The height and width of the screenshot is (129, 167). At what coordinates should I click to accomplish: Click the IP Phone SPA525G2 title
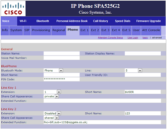pyautogui.click(x=95, y=6)
